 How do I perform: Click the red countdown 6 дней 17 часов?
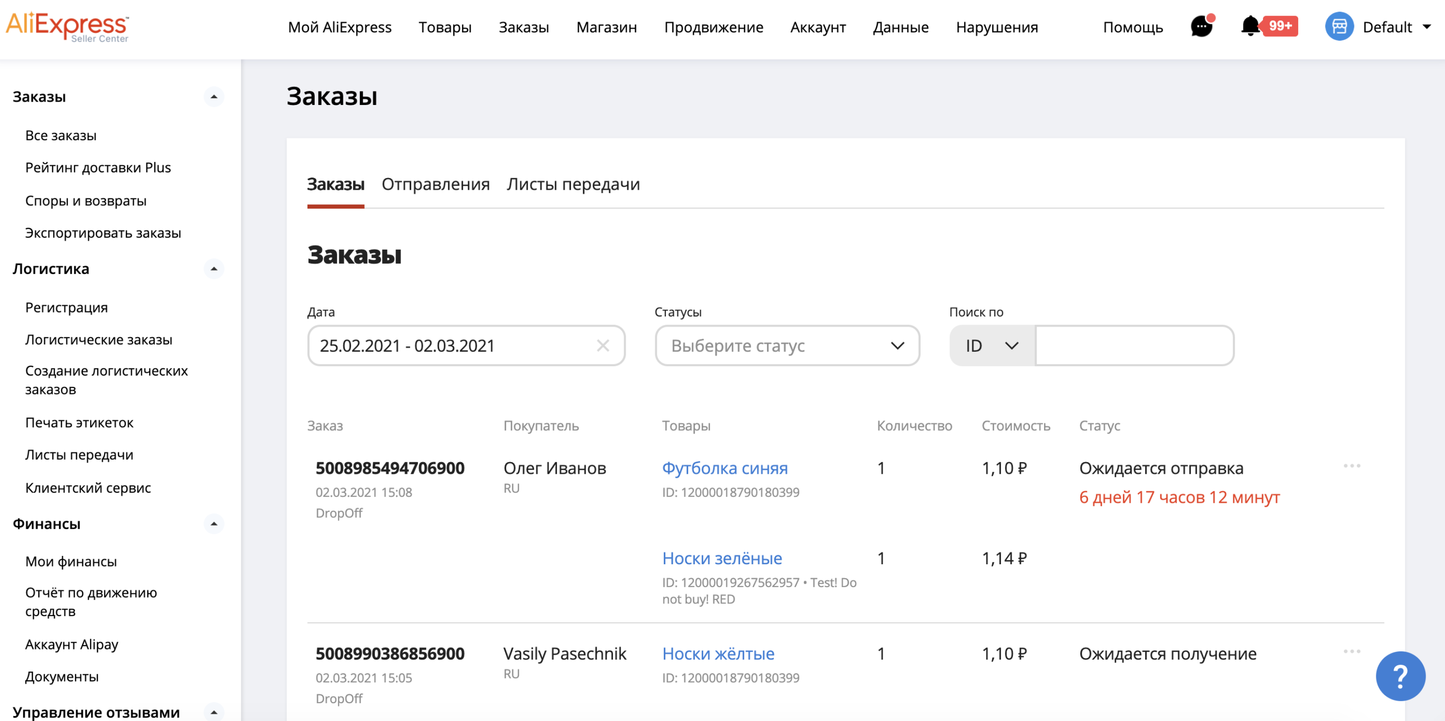click(x=1179, y=497)
